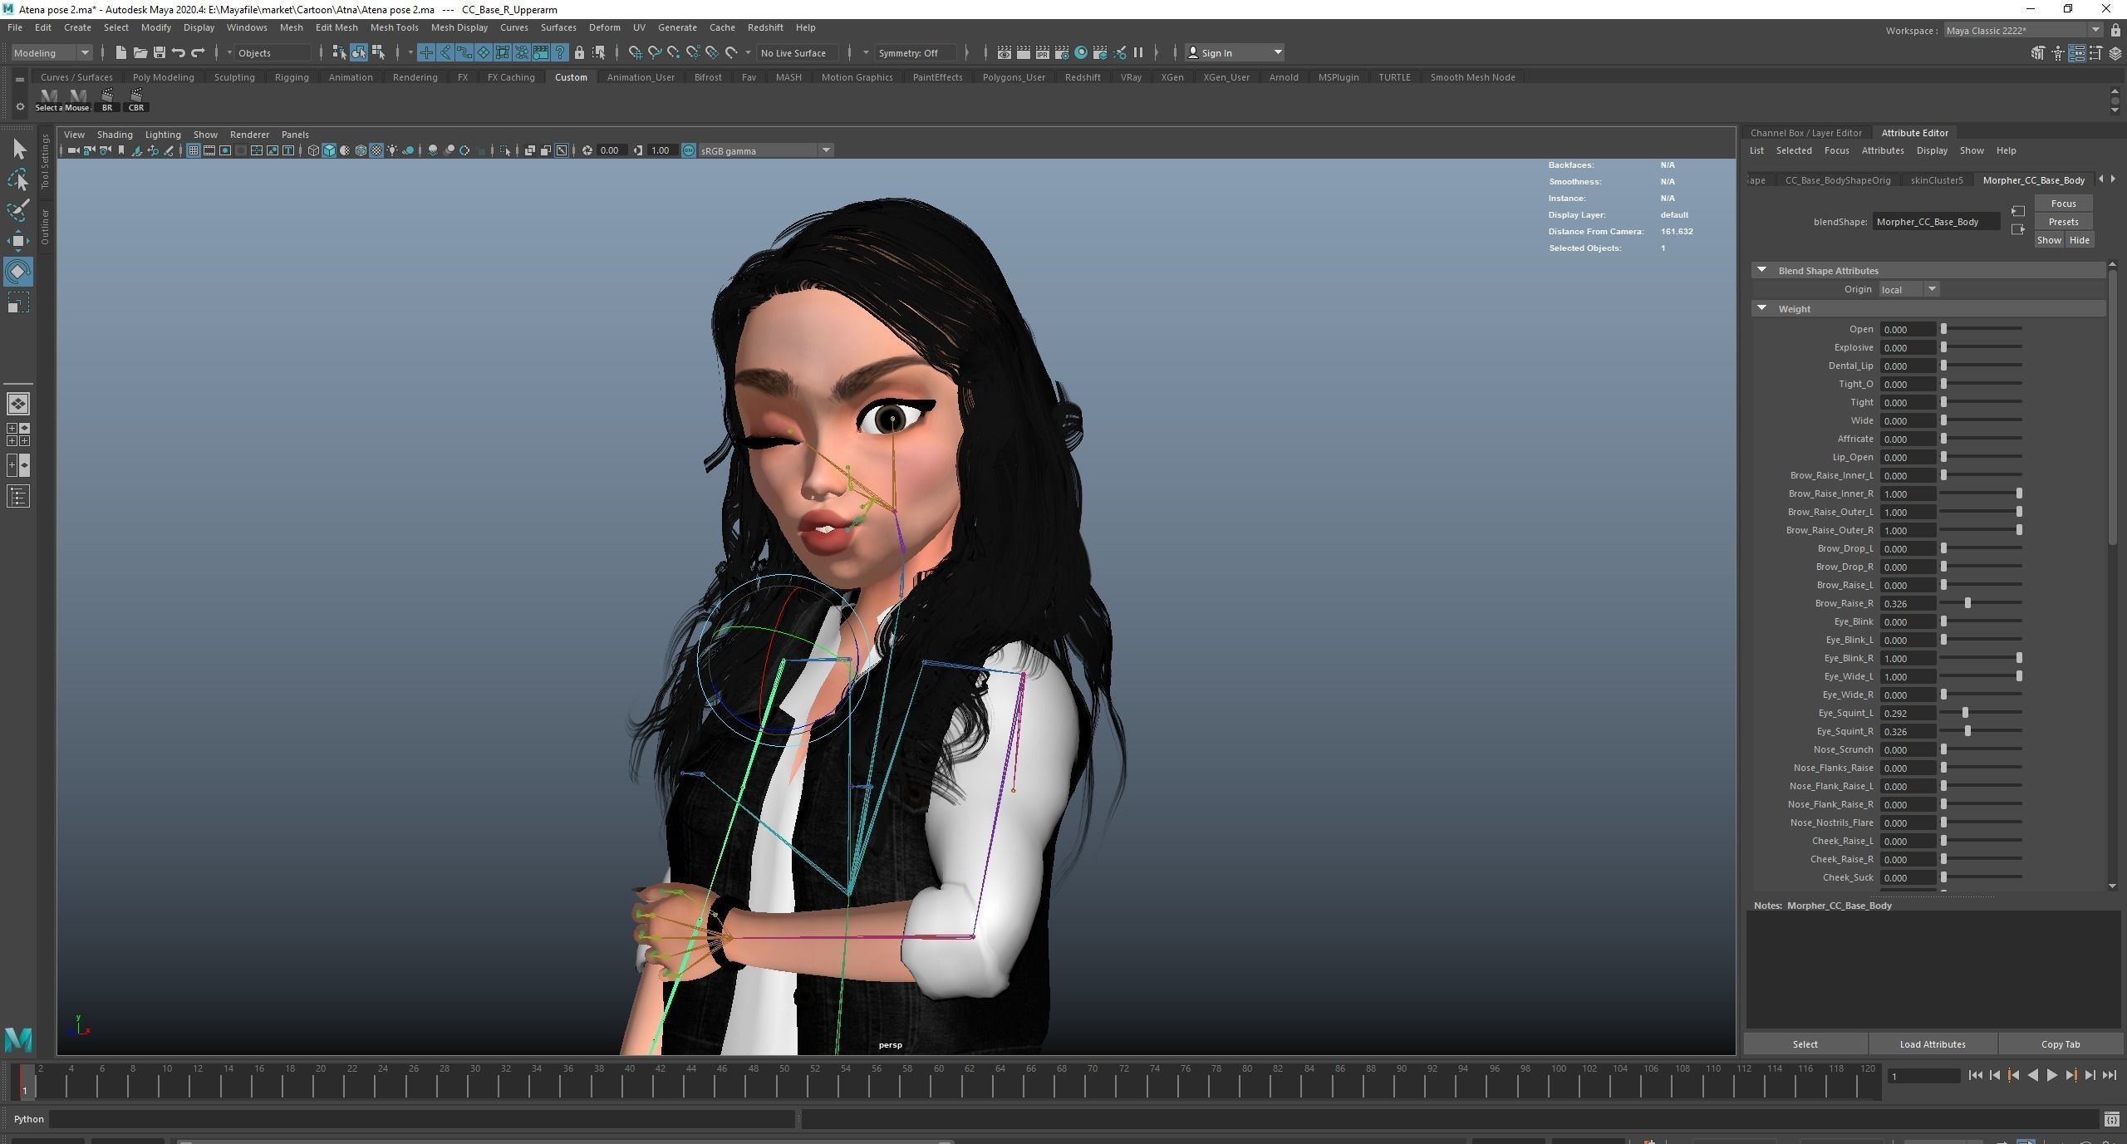Toggle textured display checker icon
Viewport: 2127px width, 1144px height.
click(x=376, y=150)
